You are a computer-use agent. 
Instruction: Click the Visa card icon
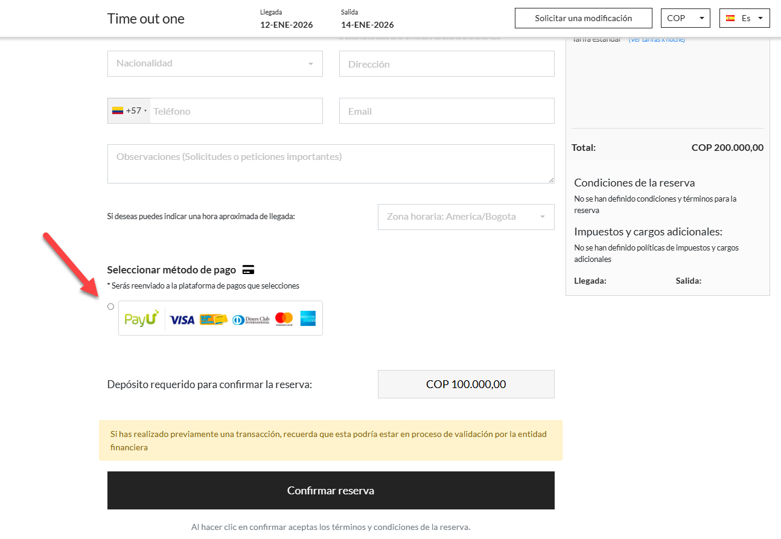182,319
